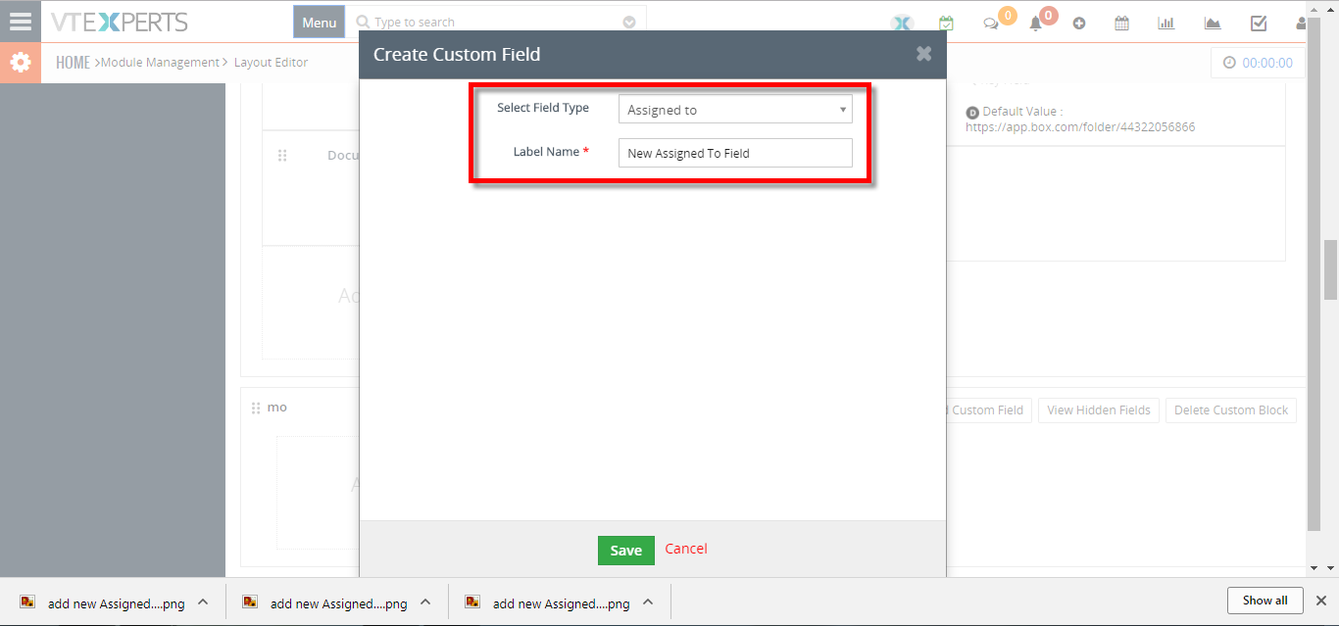Click the page vertical scrollbar thumb
The height and width of the screenshot is (626, 1339).
pyautogui.click(x=1330, y=269)
